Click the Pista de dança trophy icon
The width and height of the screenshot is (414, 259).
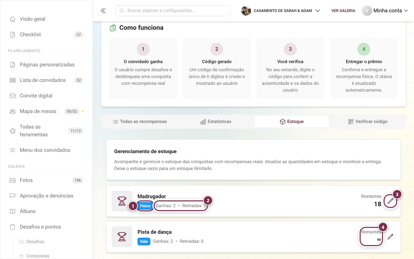(122, 237)
